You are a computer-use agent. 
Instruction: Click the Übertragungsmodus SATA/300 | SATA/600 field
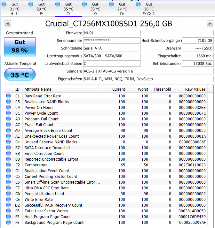(112, 56)
